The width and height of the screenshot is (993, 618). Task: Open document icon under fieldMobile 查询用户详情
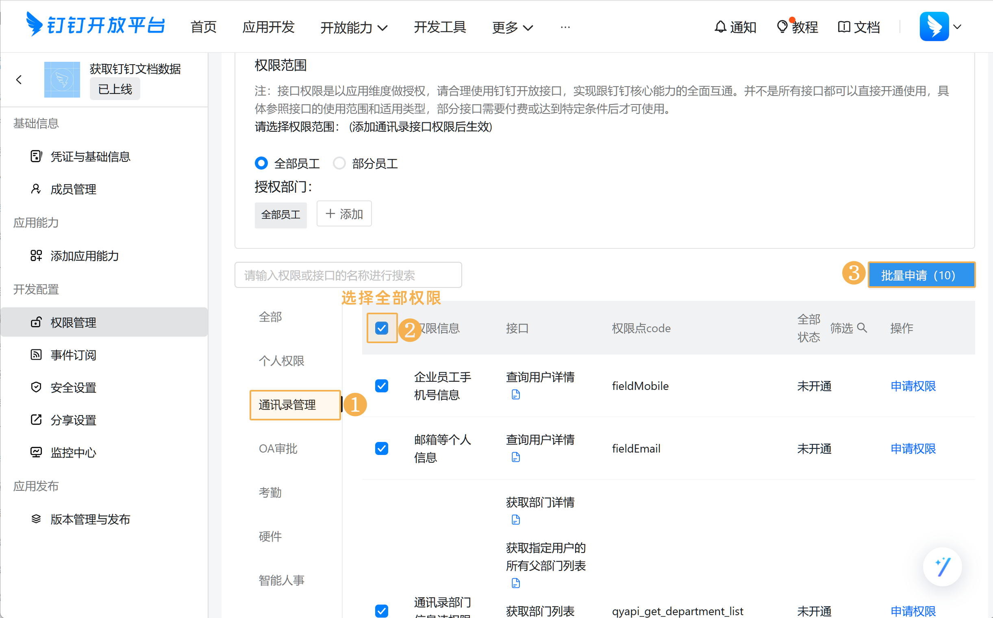point(515,395)
